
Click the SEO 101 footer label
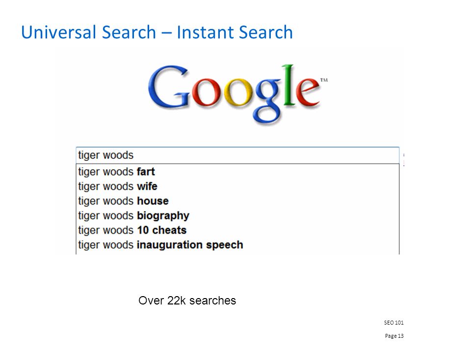(394, 323)
